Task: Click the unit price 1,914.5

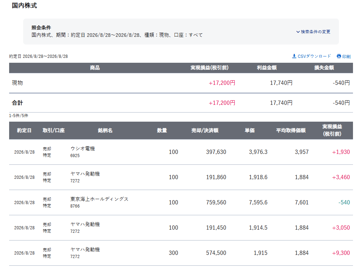Action: (258, 228)
